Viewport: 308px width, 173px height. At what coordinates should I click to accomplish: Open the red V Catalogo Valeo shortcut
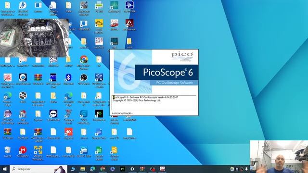(x=68, y=114)
